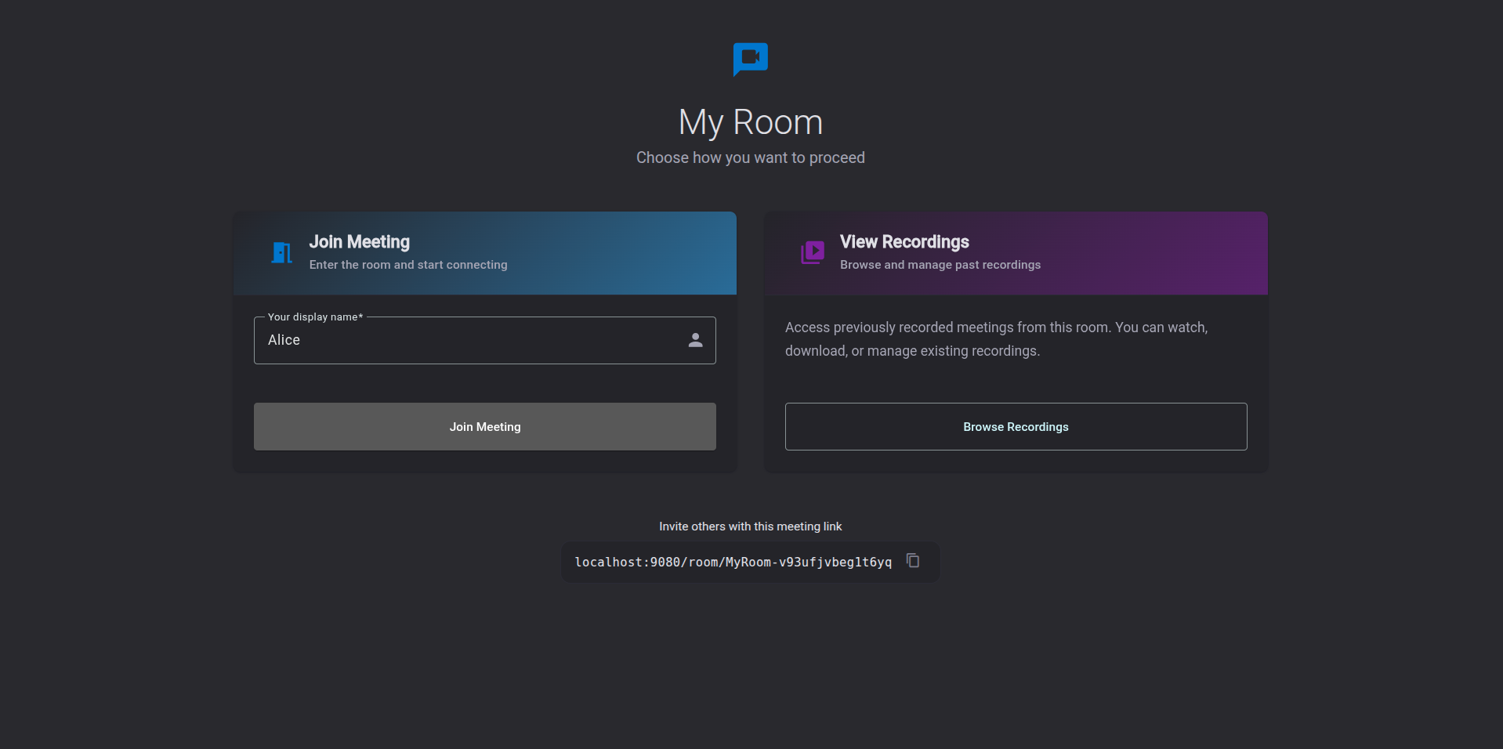Click the 'View Recordings' card heading text
1503x749 pixels.
click(x=904, y=242)
